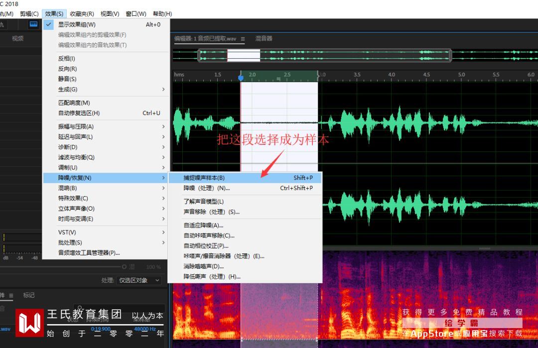Open the files panel menu icon
538x348 pixels.
tap(11, 295)
